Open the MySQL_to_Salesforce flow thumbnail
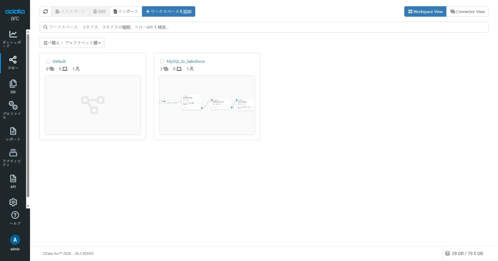The image size is (498, 261). (207, 105)
